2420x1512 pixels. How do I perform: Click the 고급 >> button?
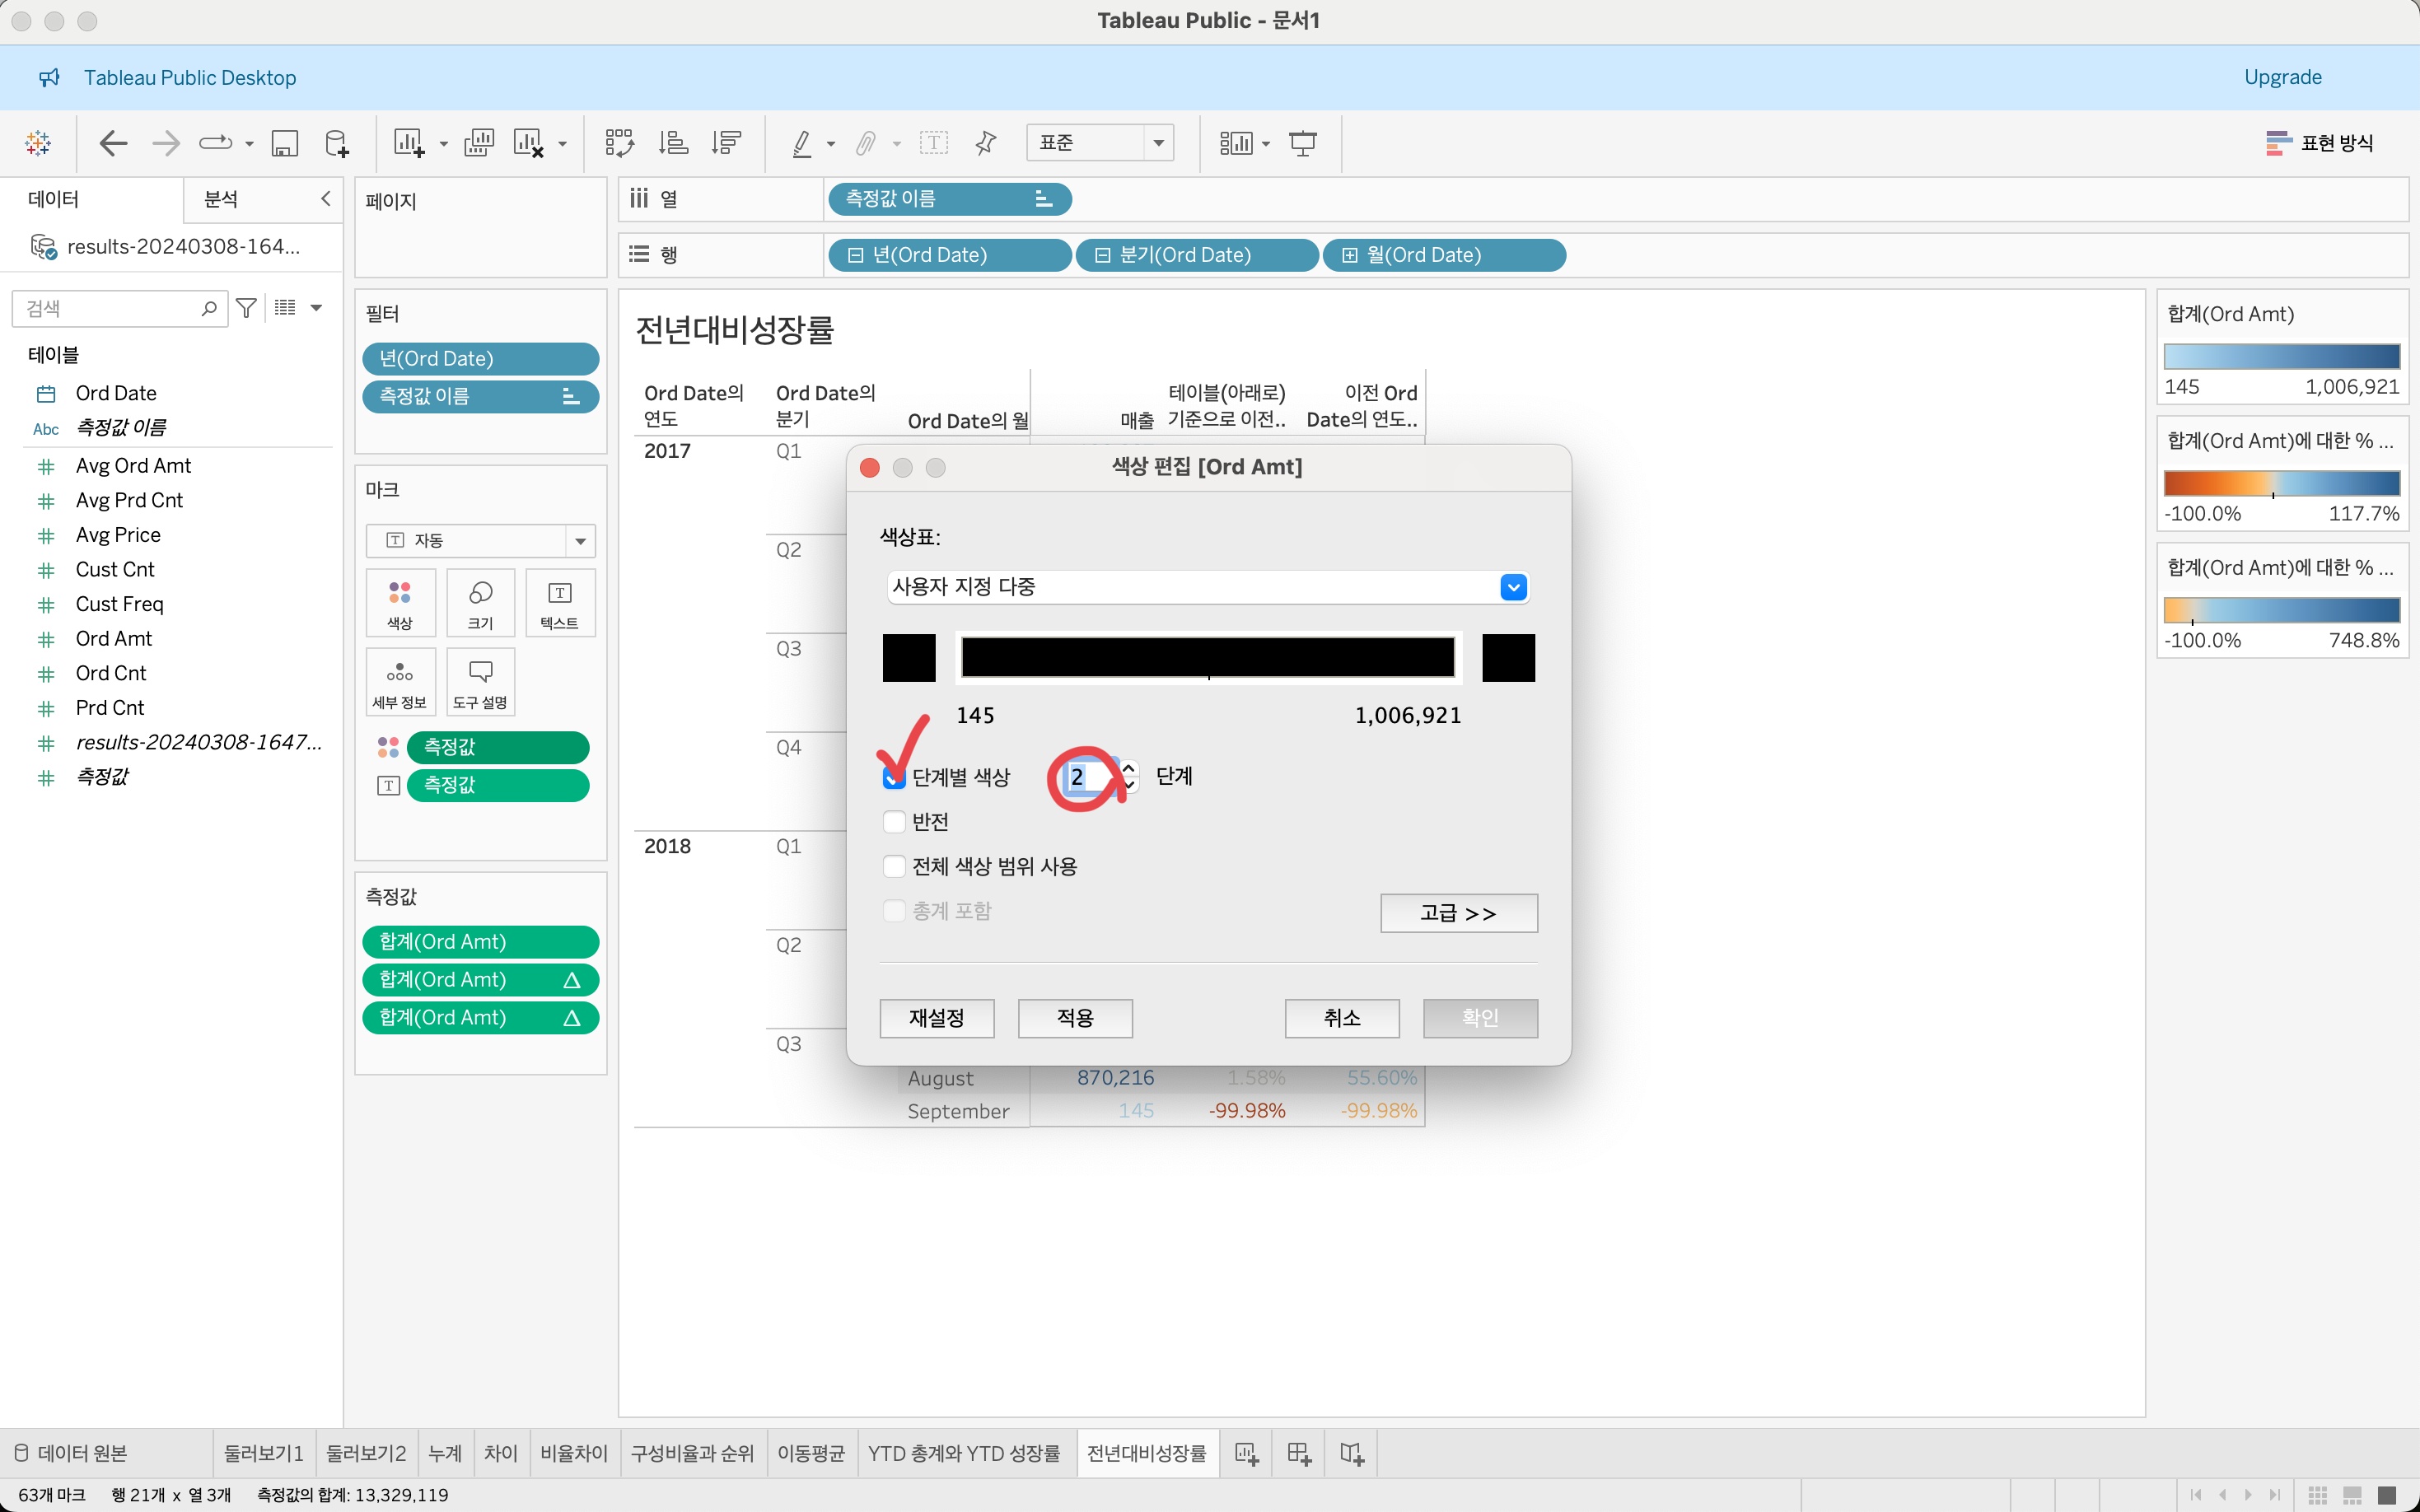pyautogui.click(x=1458, y=913)
